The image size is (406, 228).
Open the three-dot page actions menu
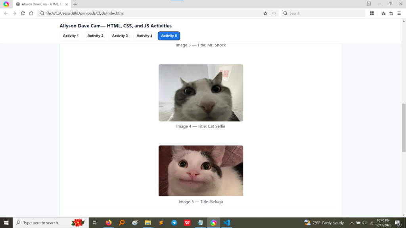(274, 13)
